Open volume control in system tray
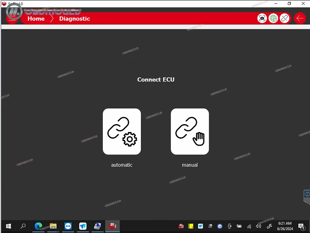The image size is (310, 233). tap(259, 226)
